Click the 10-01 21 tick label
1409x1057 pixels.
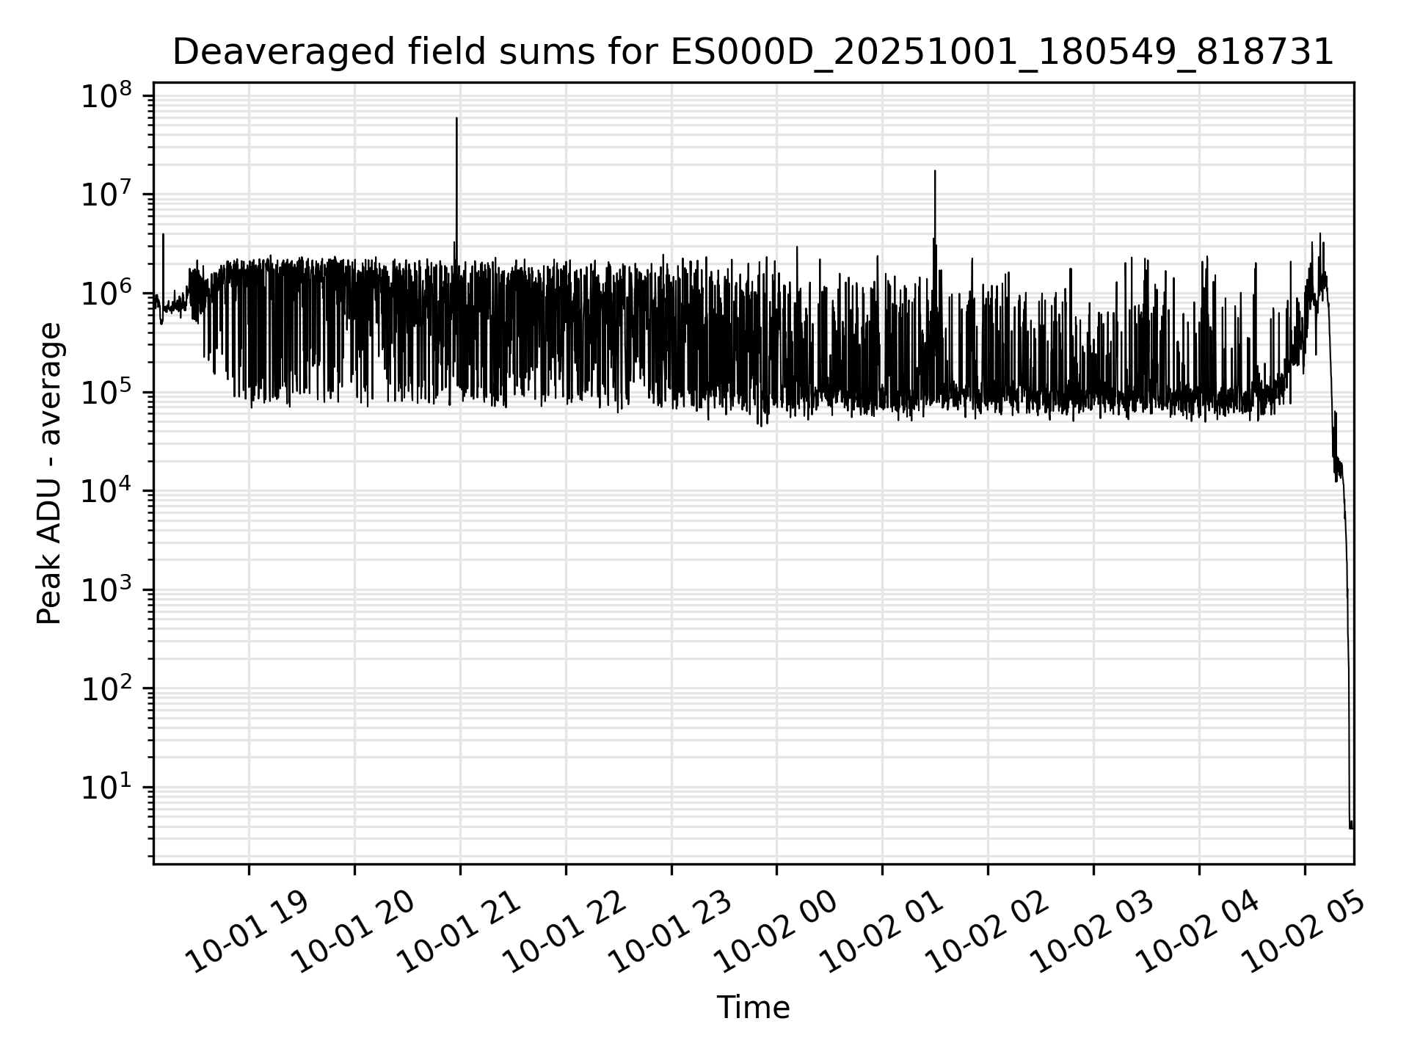pos(459,931)
